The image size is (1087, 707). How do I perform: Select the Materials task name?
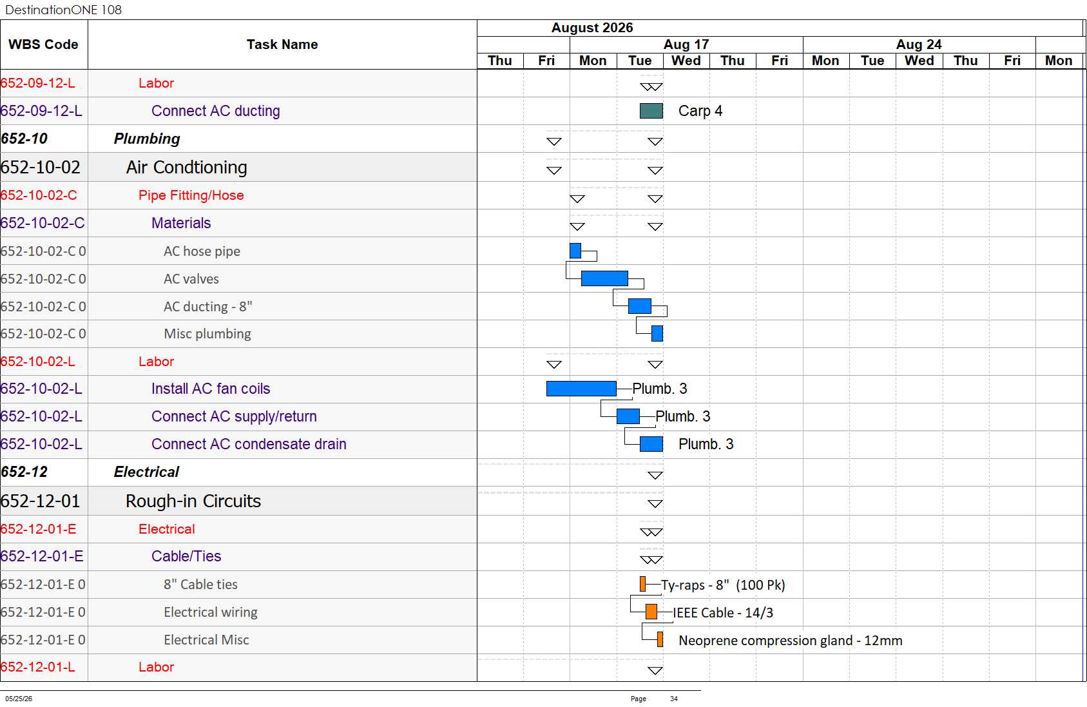coord(181,223)
